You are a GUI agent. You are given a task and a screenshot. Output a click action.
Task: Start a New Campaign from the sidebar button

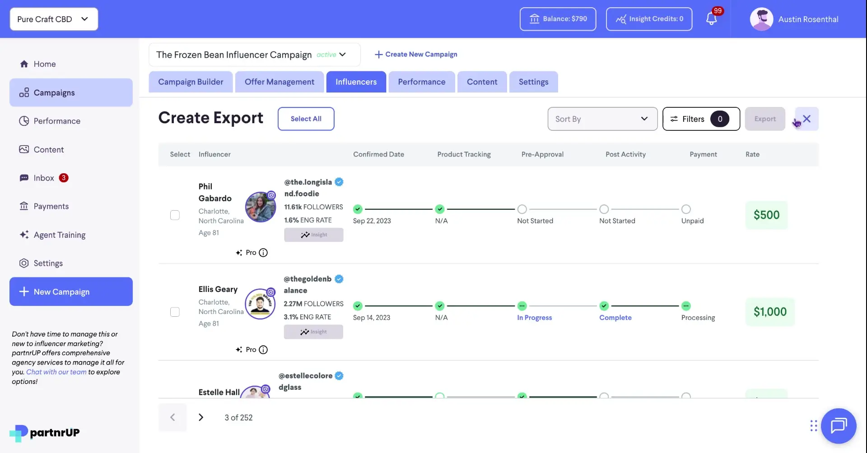pos(70,291)
